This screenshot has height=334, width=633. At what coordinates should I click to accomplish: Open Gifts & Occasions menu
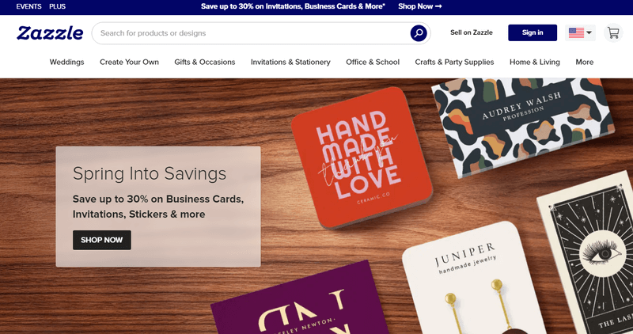205,63
